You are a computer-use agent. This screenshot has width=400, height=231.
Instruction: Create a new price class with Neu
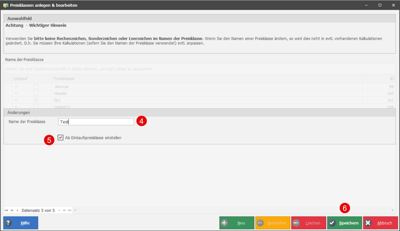[x=237, y=223]
